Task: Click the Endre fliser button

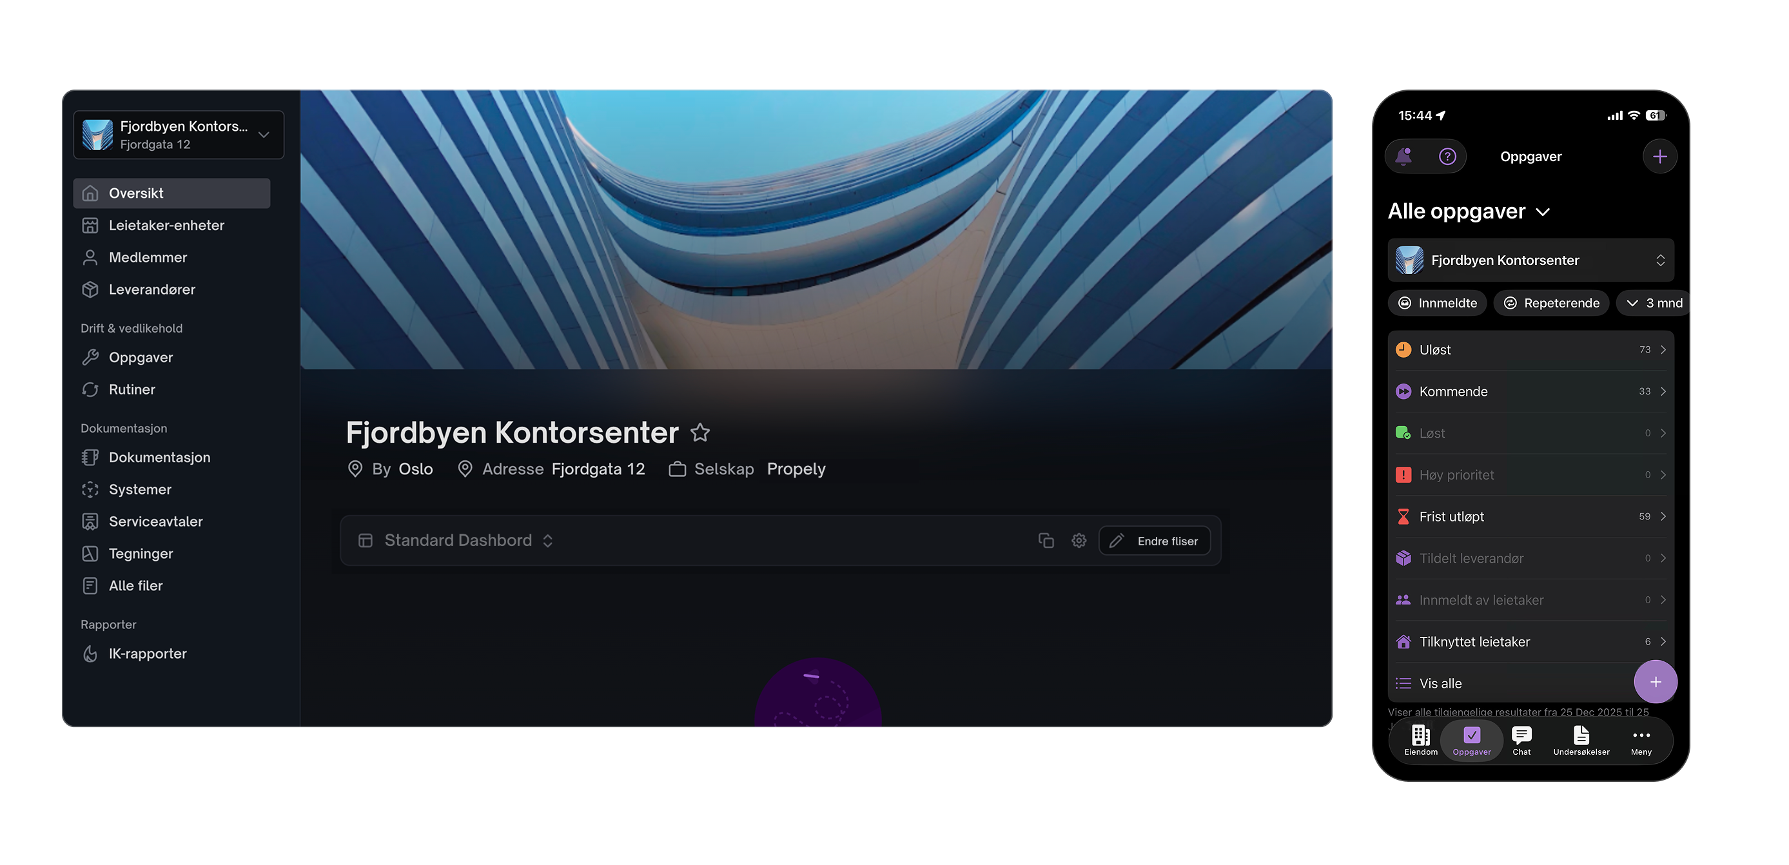Action: pos(1154,541)
